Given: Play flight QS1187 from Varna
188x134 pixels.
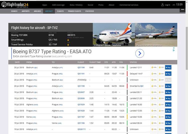Looking at the screenshot, I should tap(168, 117).
